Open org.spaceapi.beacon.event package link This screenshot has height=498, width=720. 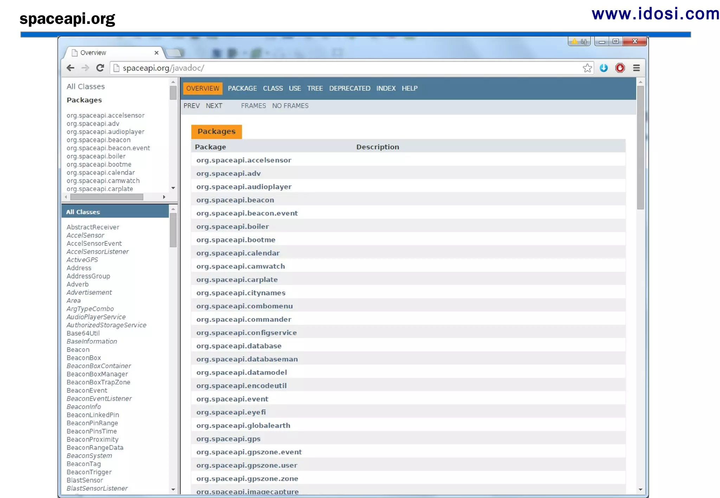247,213
